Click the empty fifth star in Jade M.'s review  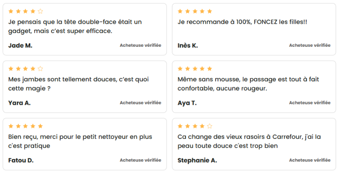pyautogui.click(x=40, y=11)
